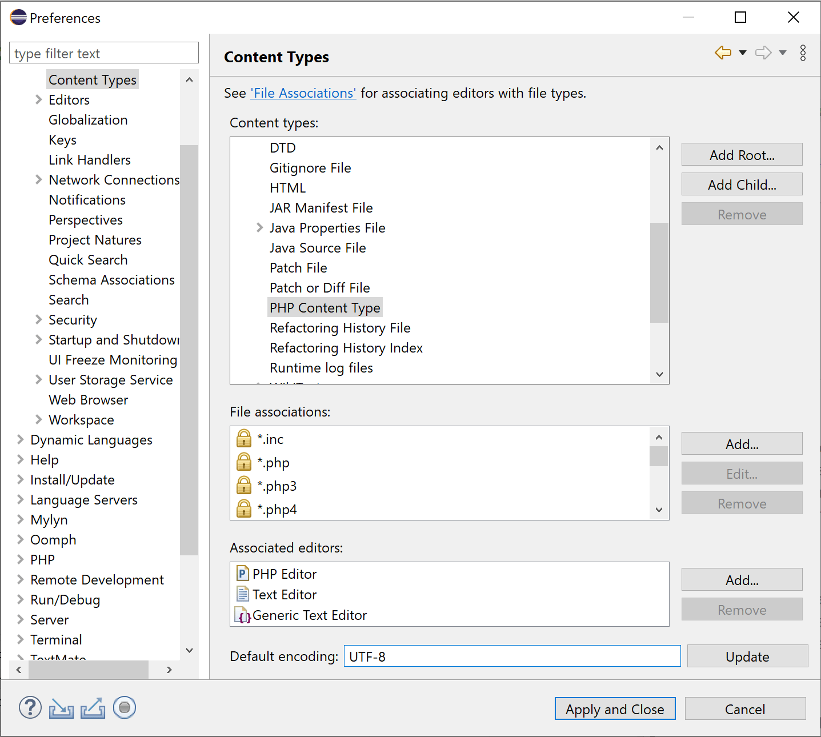Image resolution: width=821 pixels, height=737 pixels.
Task: Toggle the preference recorder icon
Action: click(124, 708)
